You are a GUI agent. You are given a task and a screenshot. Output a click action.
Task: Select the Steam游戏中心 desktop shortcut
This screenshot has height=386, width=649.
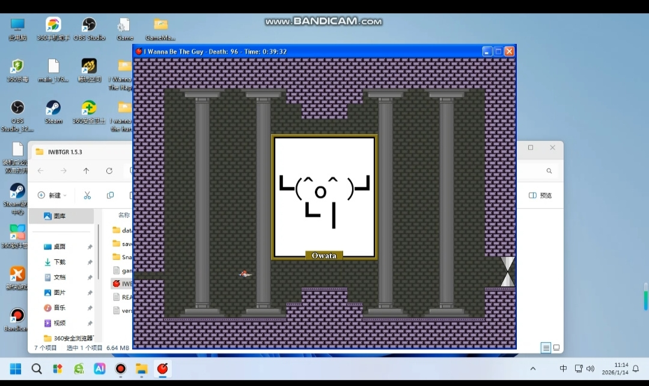pos(17,199)
